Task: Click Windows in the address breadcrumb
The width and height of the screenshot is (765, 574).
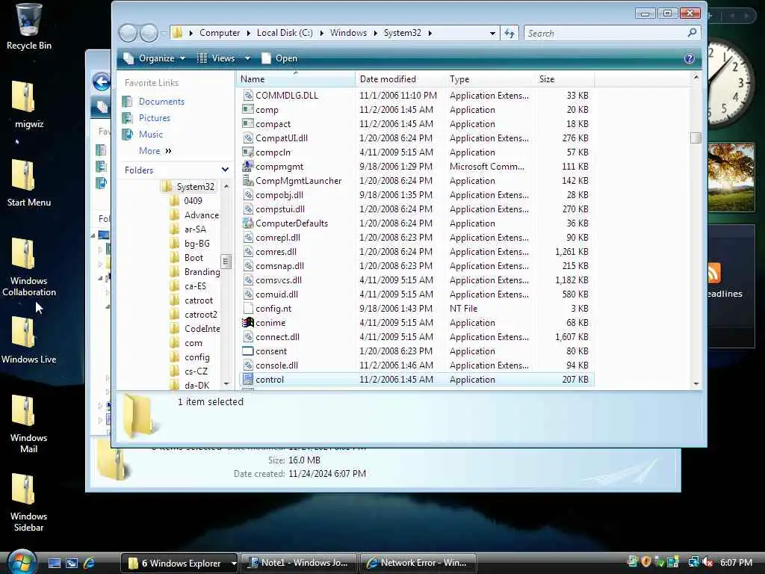Action: pyautogui.click(x=348, y=33)
